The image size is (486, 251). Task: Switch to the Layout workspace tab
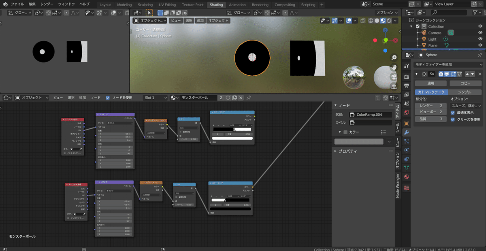coord(105,5)
